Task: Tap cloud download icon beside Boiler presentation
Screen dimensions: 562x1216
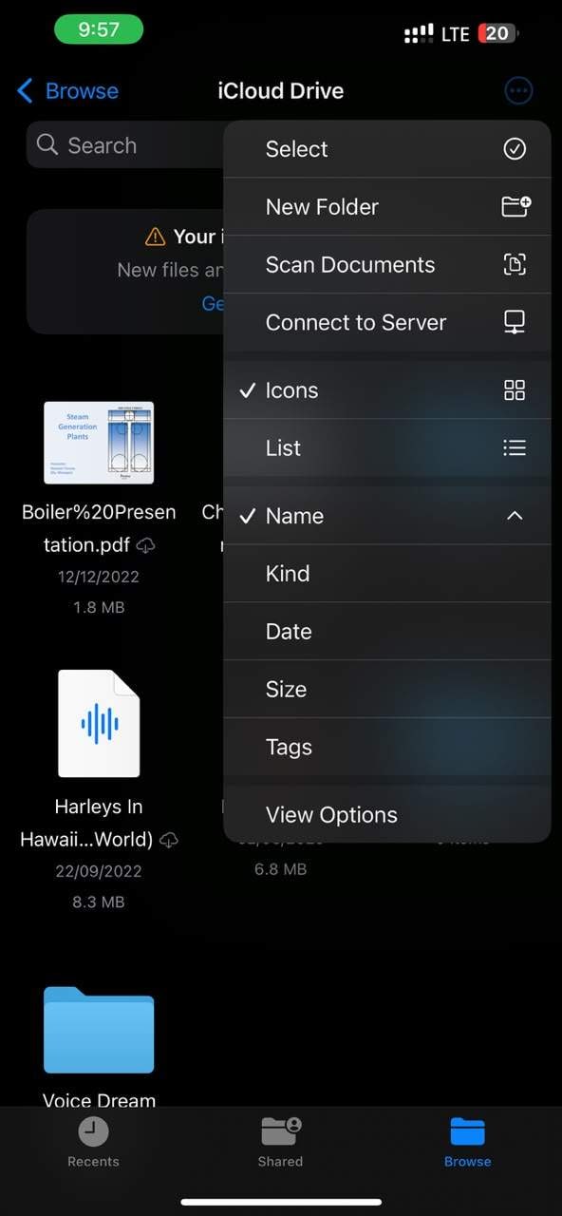Action: click(x=146, y=545)
